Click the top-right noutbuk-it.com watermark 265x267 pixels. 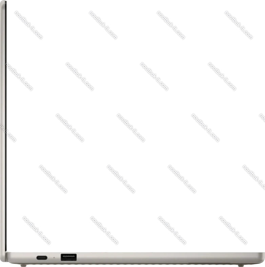239,26
